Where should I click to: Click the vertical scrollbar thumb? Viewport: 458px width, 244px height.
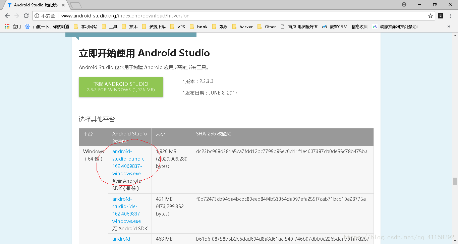455,181
